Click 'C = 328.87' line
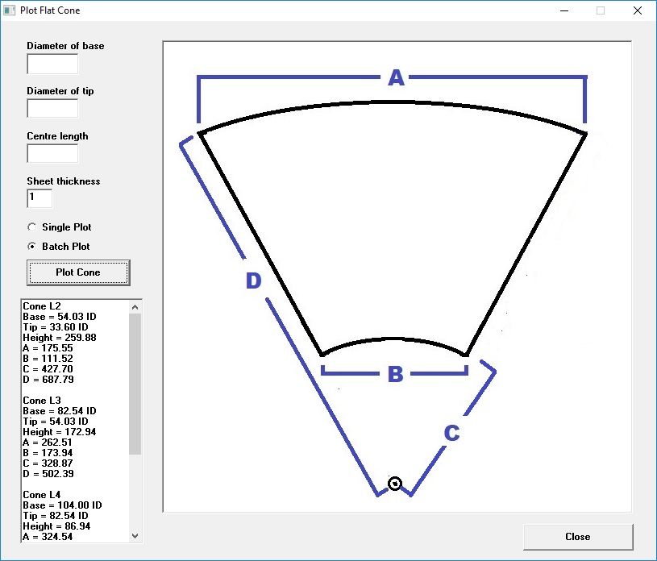Image resolution: width=657 pixels, height=561 pixels. click(x=48, y=463)
